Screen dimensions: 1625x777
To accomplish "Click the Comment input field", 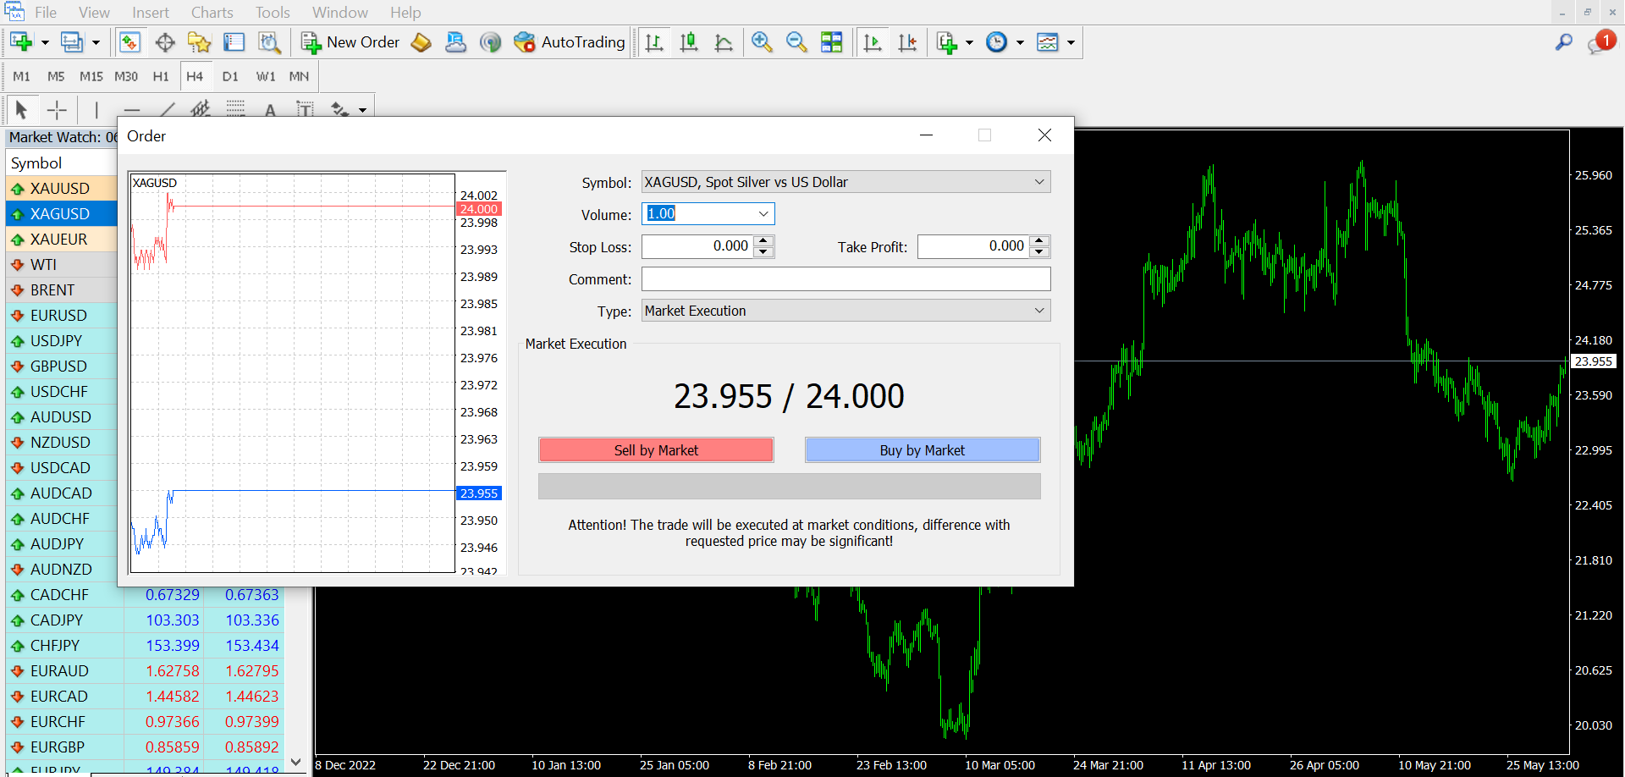I will point(846,279).
